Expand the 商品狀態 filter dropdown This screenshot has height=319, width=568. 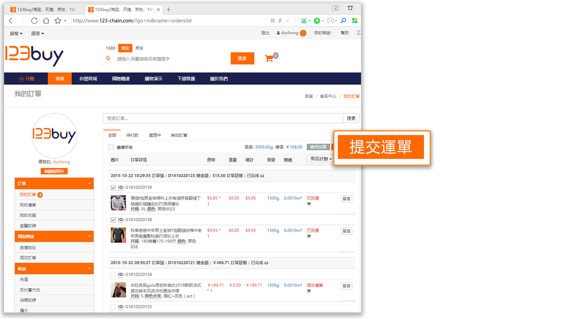(321, 159)
